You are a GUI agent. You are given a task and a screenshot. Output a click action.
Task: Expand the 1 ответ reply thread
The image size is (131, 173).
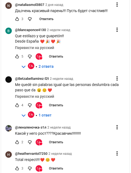point(45,115)
